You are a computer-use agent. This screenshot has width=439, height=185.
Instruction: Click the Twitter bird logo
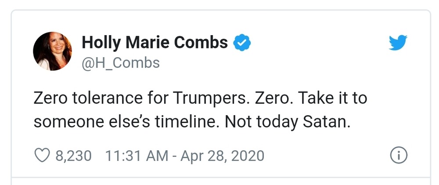[x=398, y=43]
